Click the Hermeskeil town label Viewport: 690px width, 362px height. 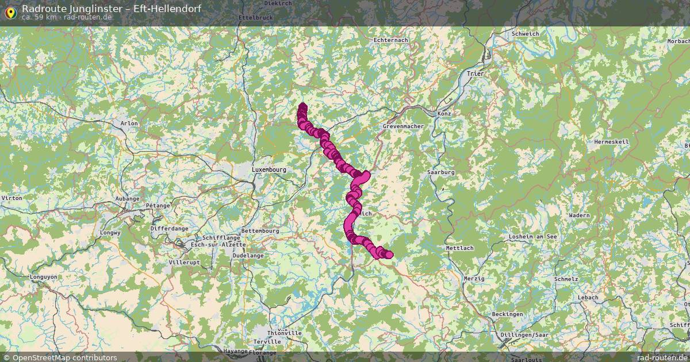click(x=612, y=141)
